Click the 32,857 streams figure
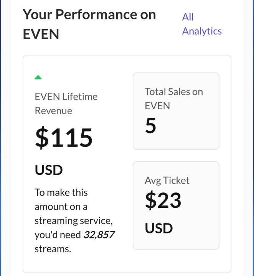This screenshot has height=276, width=254. [99, 235]
